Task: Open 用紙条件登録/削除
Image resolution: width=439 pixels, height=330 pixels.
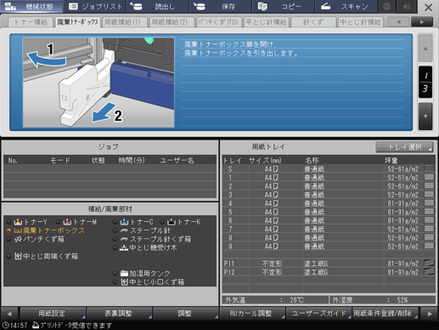Action: 386,314
